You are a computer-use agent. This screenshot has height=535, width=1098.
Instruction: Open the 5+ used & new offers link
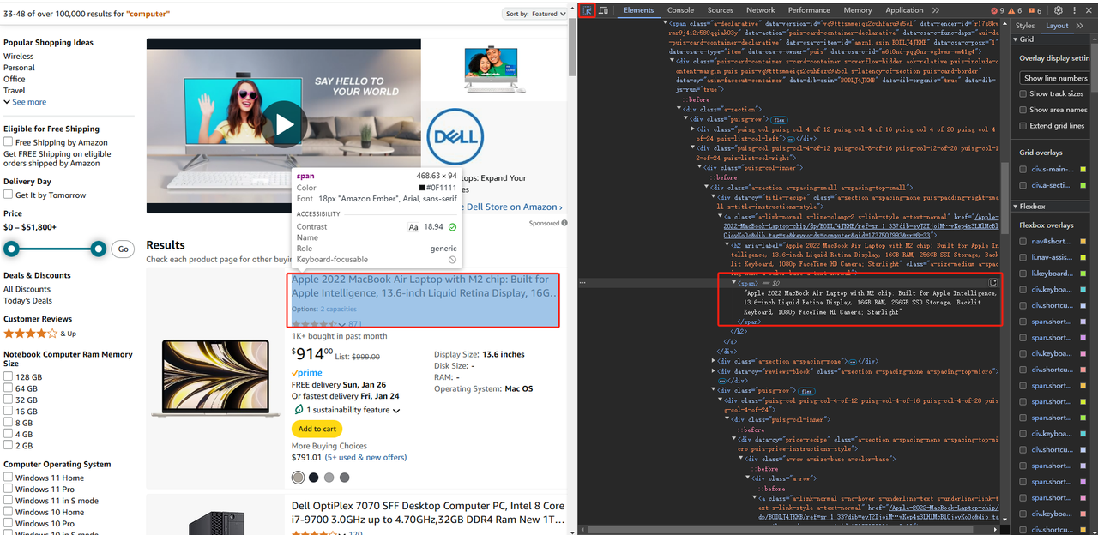pyautogui.click(x=365, y=458)
